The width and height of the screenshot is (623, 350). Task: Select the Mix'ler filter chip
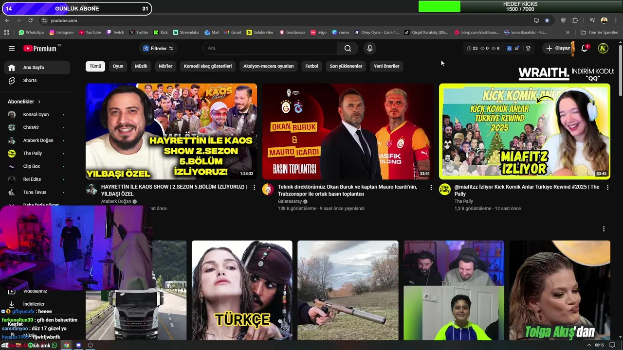[165, 66]
